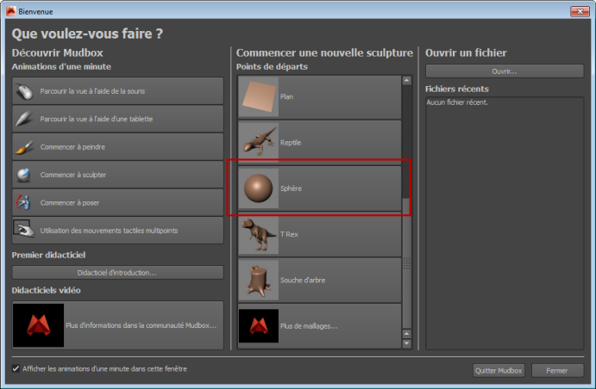This screenshot has height=389, width=596.
Task: Click the Quitter Mudbox button
Action: pyautogui.click(x=499, y=370)
